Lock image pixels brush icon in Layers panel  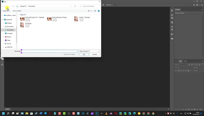coord(181,70)
